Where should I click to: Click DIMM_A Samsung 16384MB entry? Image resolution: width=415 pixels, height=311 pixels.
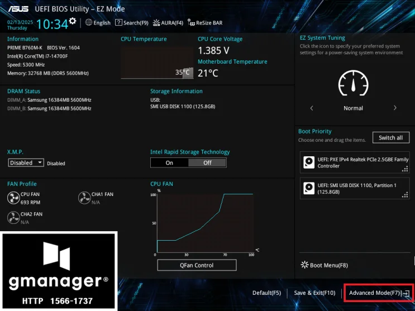coord(49,100)
